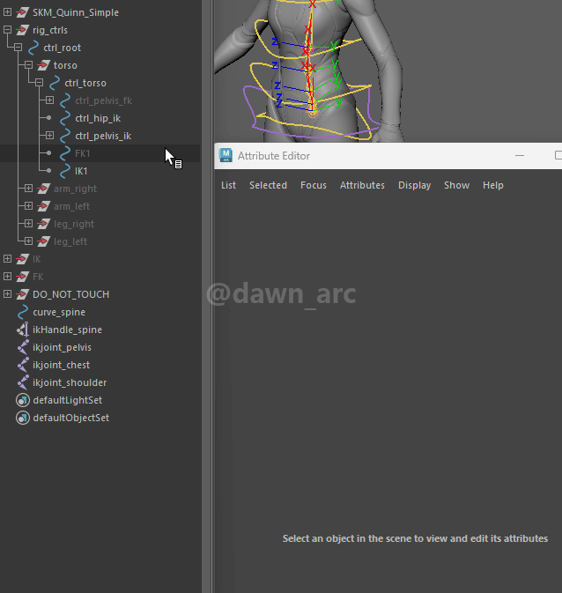The width and height of the screenshot is (562, 593).
Task: Click the IK1 curve icon
Action: coord(65,171)
